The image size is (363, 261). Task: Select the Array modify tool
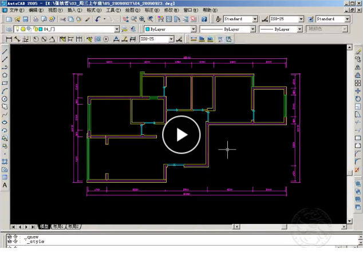(x=358, y=83)
